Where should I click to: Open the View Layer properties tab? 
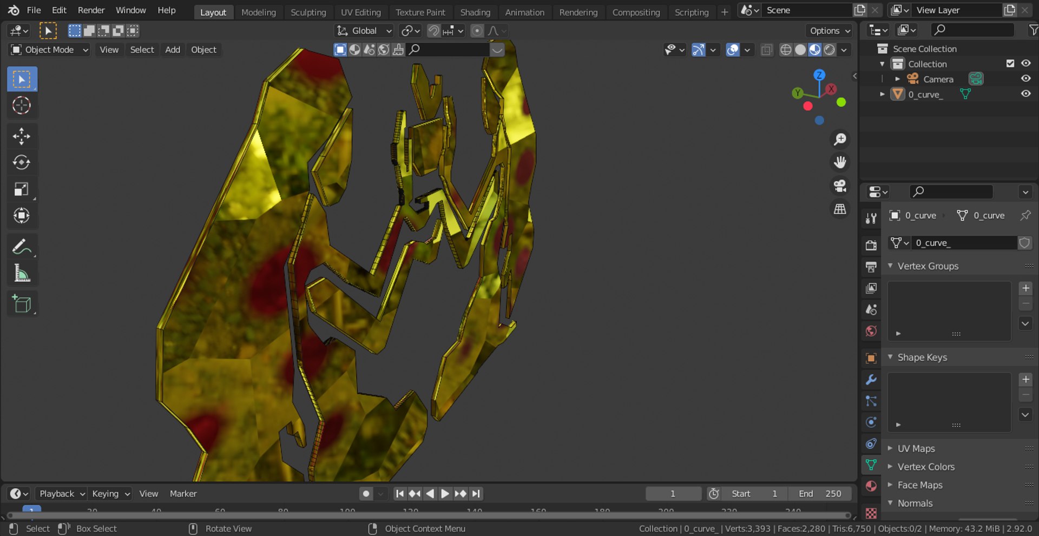point(871,288)
